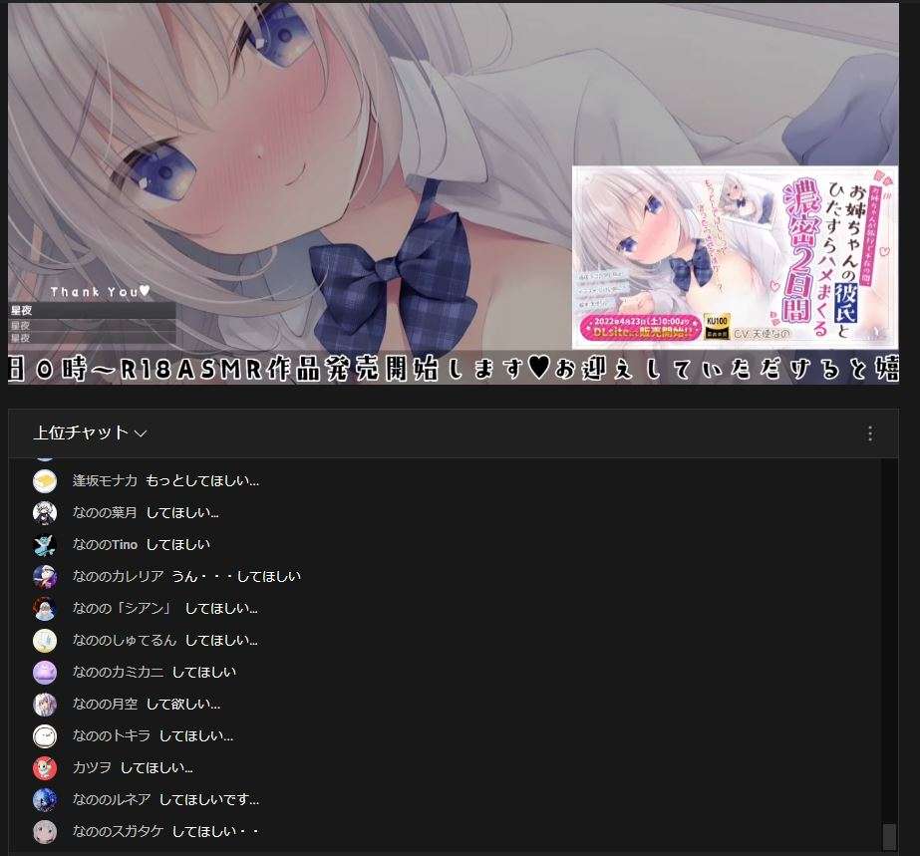Screen dimensions: 920x856
Task: Click 逢坂モナカ's avatar icon
Action: pos(45,481)
